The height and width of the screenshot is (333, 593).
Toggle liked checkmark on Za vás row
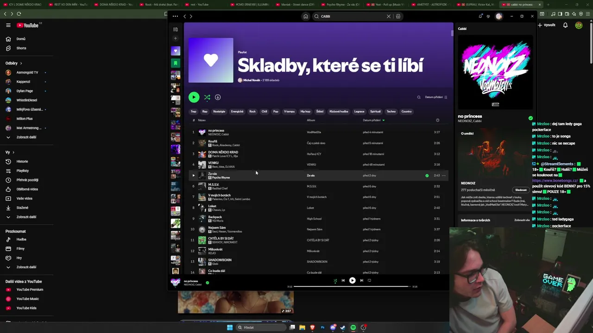[427, 175]
